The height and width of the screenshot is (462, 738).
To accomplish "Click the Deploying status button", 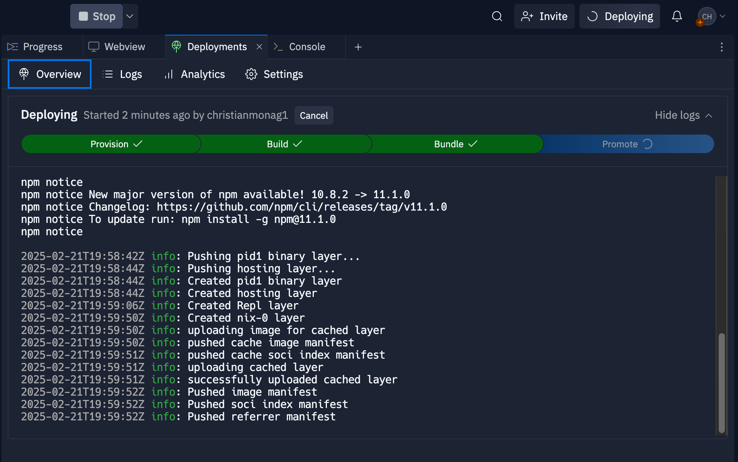I will pos(620,16).
